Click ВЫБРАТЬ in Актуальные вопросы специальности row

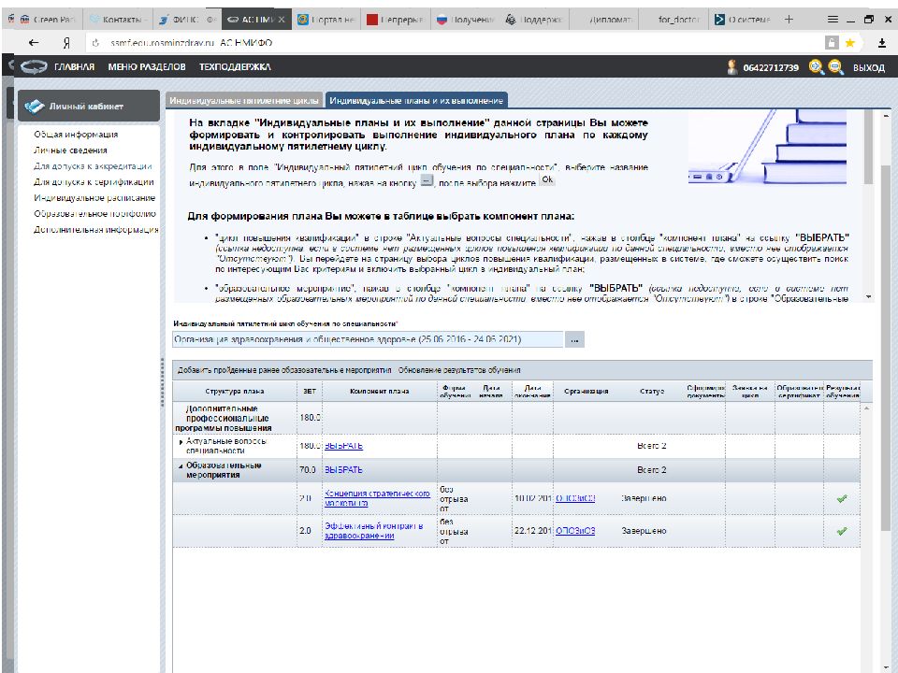point(343,446)
